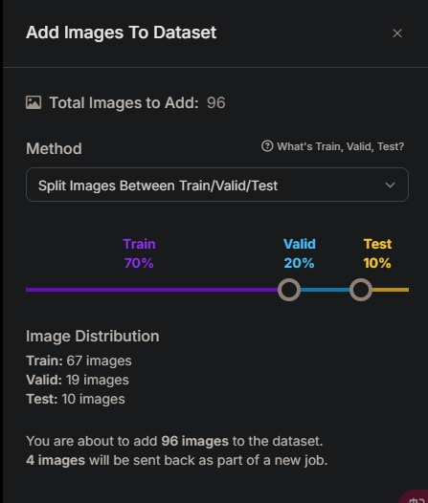The width and height of the screenshot is (428, 503).
Task: Click the yellow Test slider segment
Action: click(391, 290)
